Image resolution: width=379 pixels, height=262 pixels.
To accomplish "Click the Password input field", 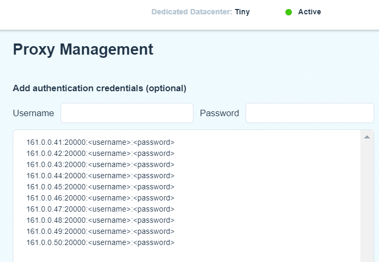I will click(x=309, y=113).
